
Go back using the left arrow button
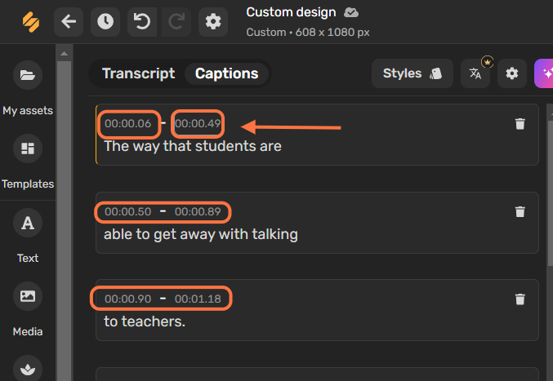pos(69,22)
